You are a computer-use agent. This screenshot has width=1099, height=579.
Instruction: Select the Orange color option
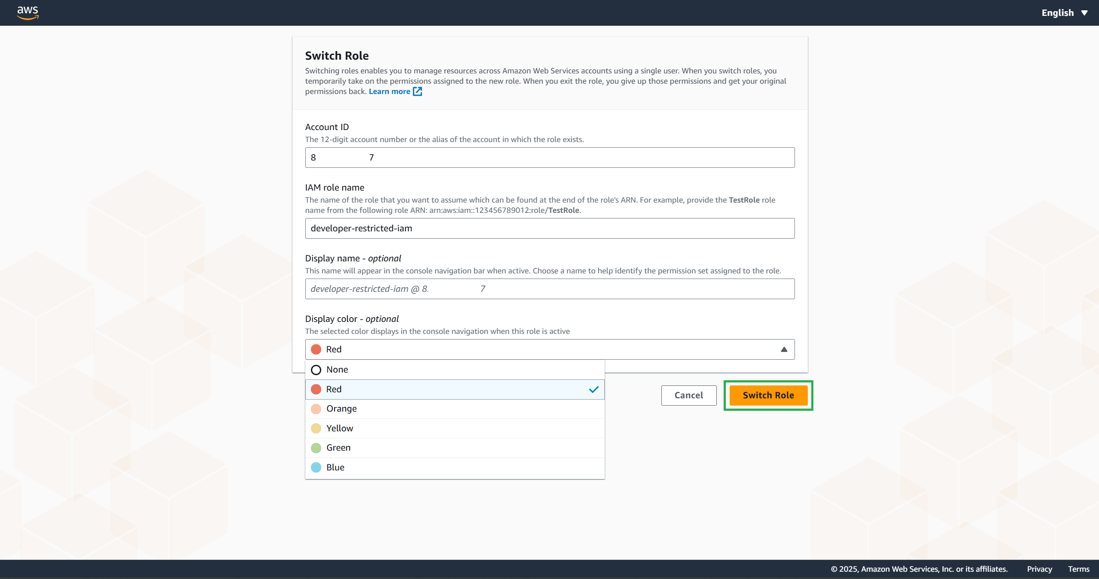tap(341, 409)
